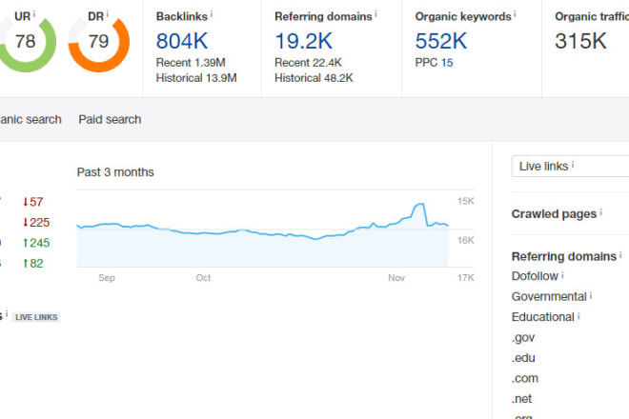Click the Crawled pages heading
This screenshot has width=629, height=419.
pos(554,214)
